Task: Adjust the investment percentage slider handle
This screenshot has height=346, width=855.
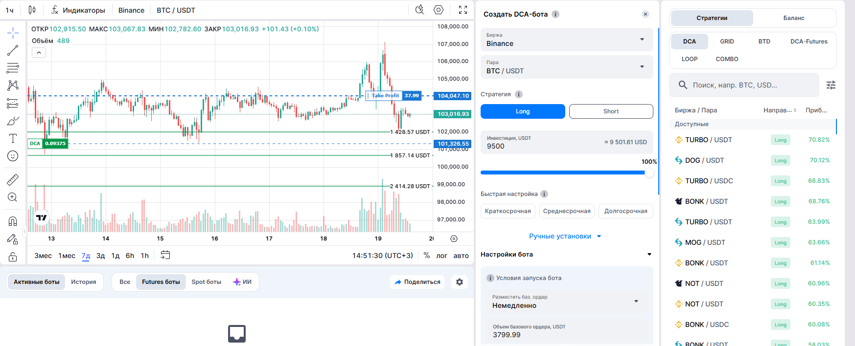Action: (649, 173)
